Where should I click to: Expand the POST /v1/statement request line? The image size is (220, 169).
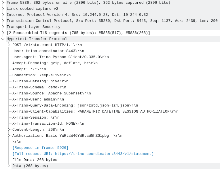coord(9,45)
